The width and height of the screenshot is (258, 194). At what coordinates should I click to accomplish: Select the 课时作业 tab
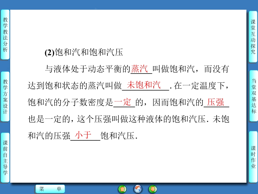click(x=253, y=157)
